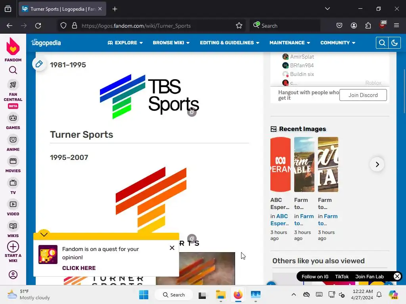Expand the Browse Wiki menu
The width and height of the screenshot is (406, 304).
pos(171,43)
